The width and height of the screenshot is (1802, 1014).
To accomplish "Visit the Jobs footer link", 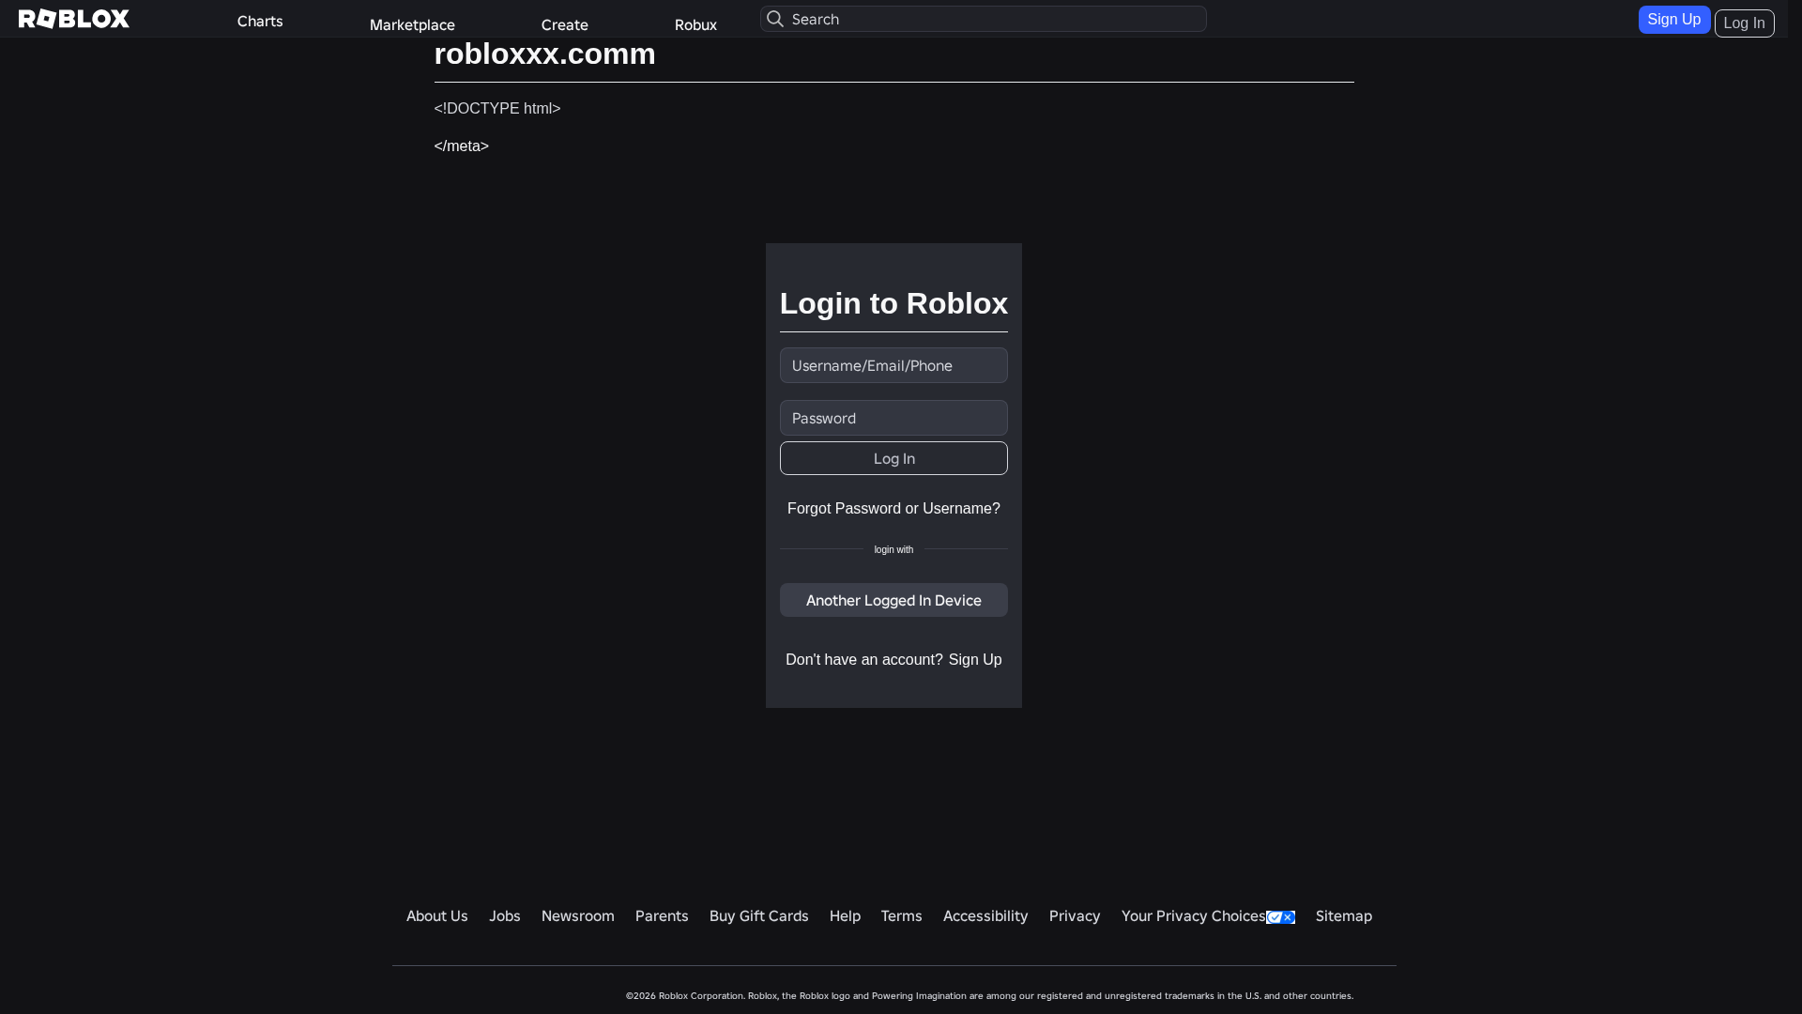I will click(505, 915).
